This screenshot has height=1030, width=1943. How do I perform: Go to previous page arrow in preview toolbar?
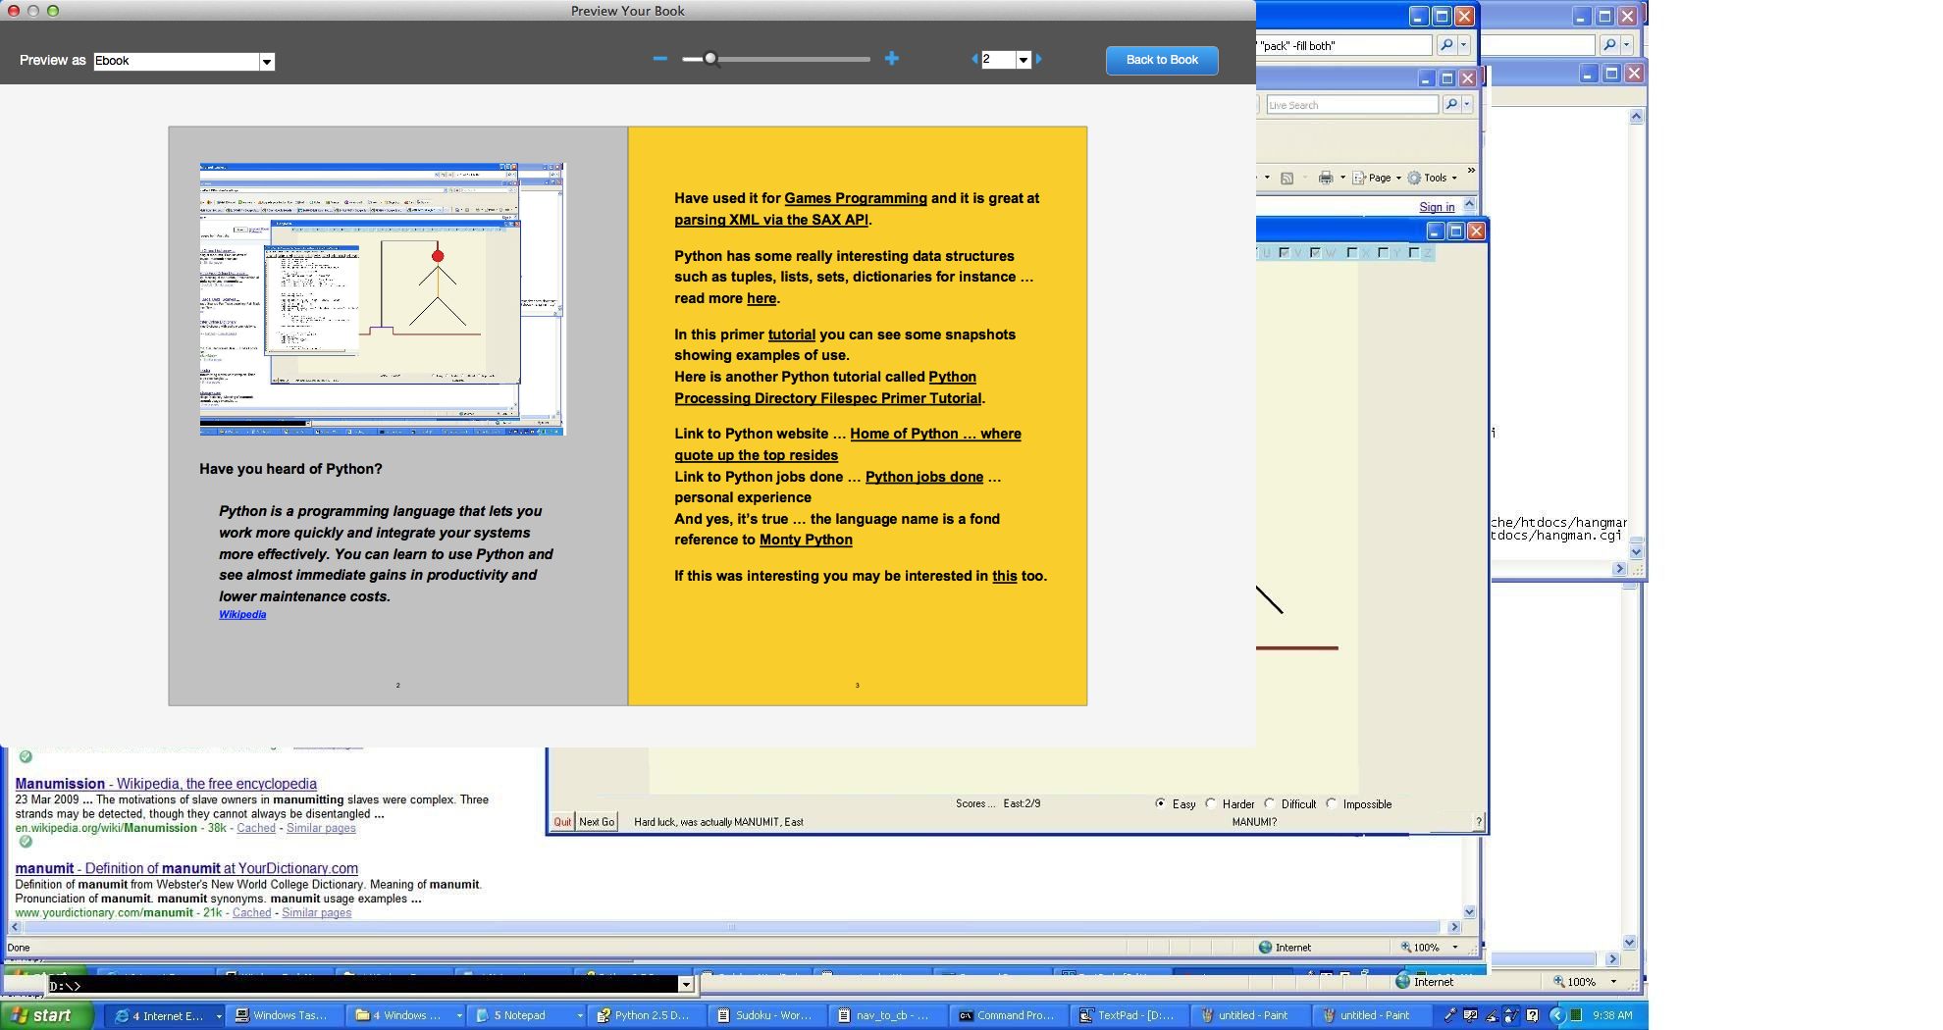coord(974,60)
